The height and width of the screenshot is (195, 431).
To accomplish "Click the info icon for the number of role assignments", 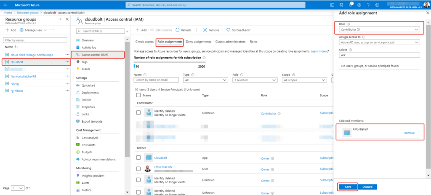I will pos(204,57).
